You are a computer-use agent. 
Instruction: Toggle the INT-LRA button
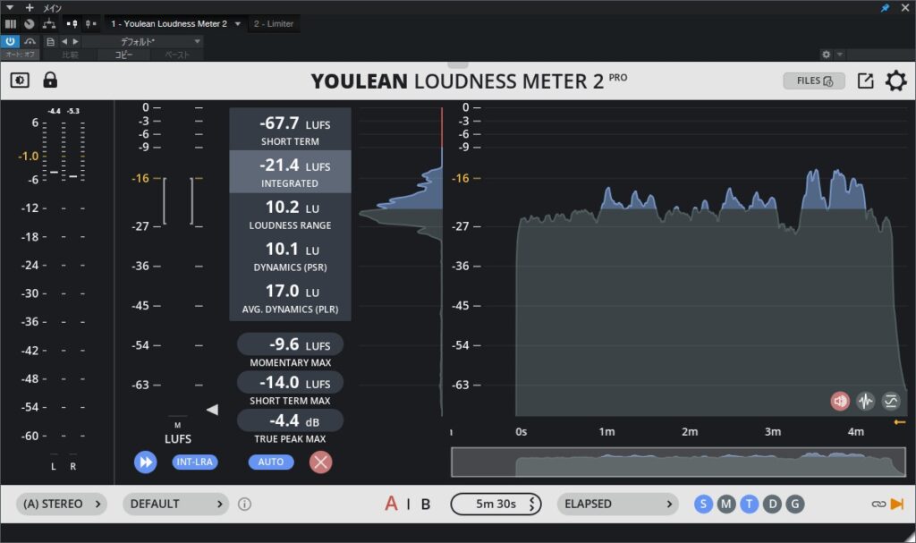(194, 462)
